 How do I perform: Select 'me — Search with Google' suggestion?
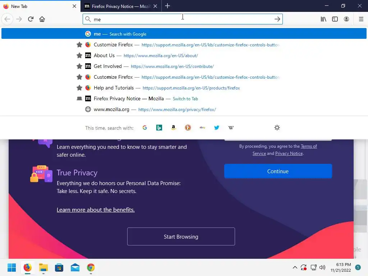[x=184, y=34]
